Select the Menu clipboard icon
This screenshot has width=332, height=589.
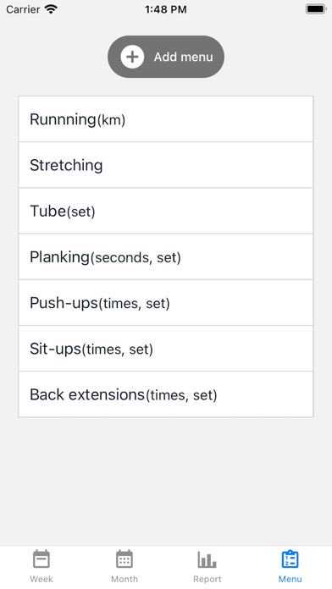pyautogui.click(x=290, y=559)
